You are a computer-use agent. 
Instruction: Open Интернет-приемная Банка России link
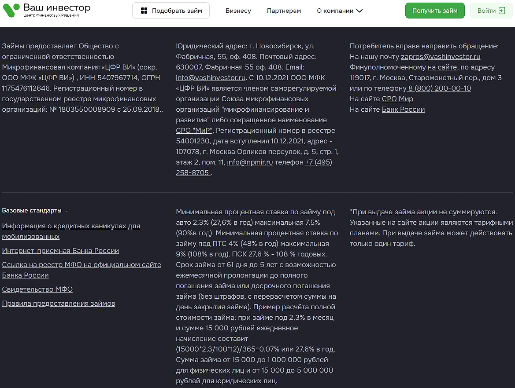(x=60, y=251)
